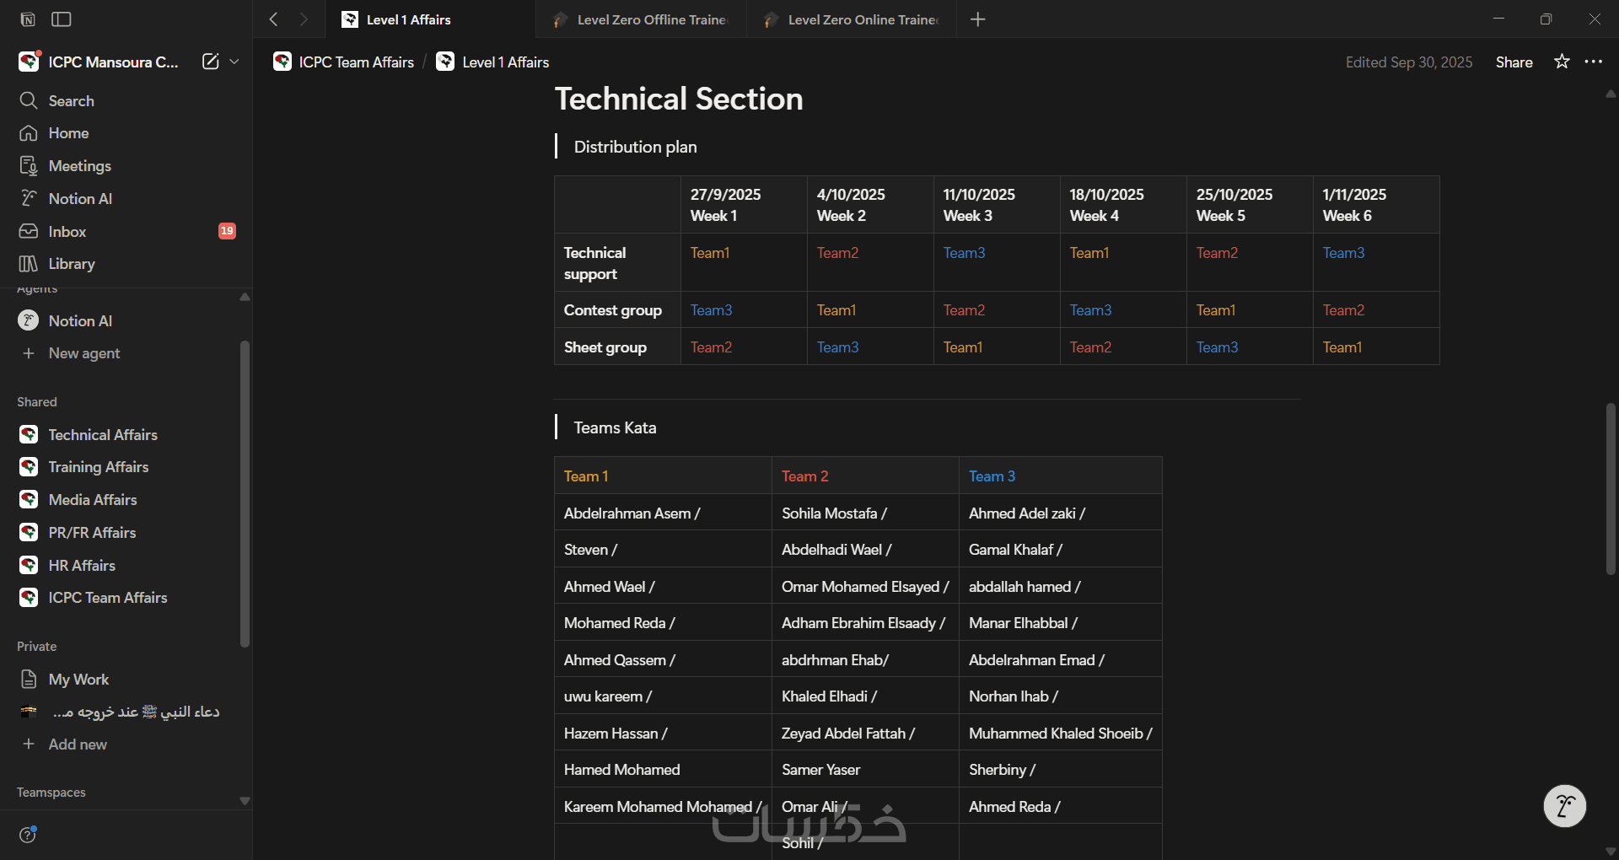Open the Library section
Viewport: 1619px width, 860px height.
(x=72, y=264)
